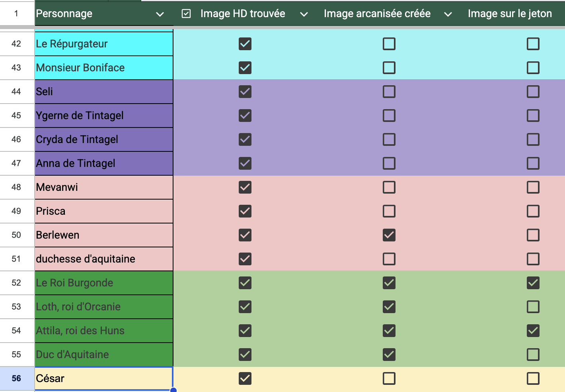
Task: Check Image arcanisée créée for Monsieur Boniface
Action: click(x=389, y=68)
